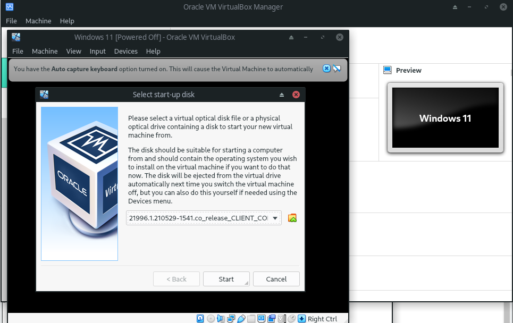Click the audio status bar icon
The image size is (513, 323).
point(220,318)
